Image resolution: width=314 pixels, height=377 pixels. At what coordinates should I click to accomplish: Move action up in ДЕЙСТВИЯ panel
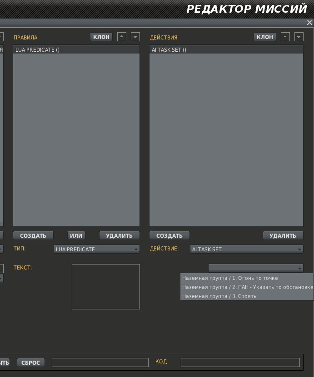285,37
